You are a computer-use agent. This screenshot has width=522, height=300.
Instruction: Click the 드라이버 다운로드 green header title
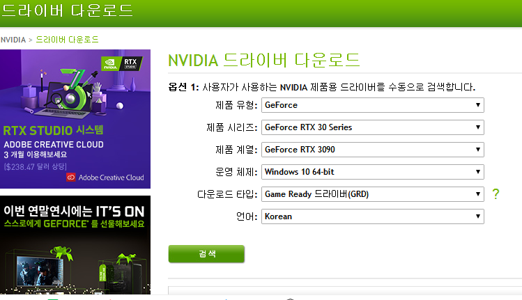point(67,10)
